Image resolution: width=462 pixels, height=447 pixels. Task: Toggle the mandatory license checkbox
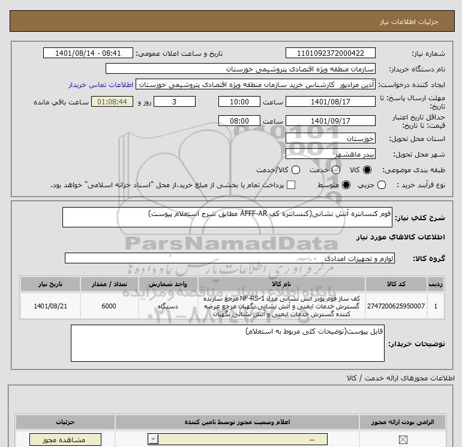point(403,440)
